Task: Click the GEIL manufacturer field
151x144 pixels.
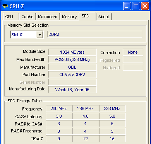Action: point(72,67)
